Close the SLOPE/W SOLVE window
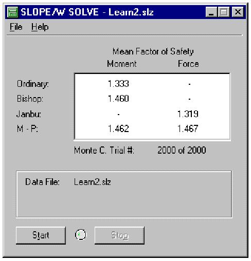Screen dimensions: 251x261 click(x=238, y=12)
